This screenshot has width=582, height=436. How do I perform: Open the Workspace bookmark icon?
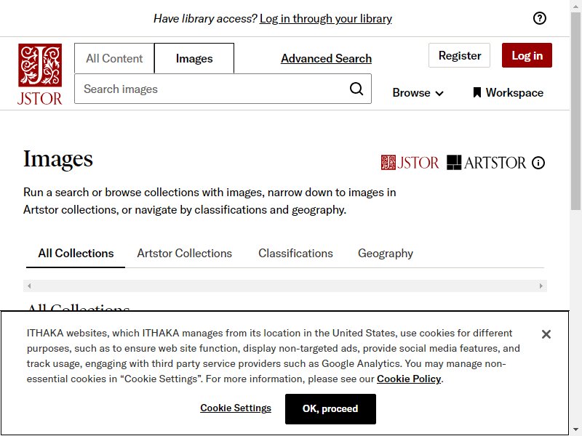pyautogui.click(x=477, y=93)
